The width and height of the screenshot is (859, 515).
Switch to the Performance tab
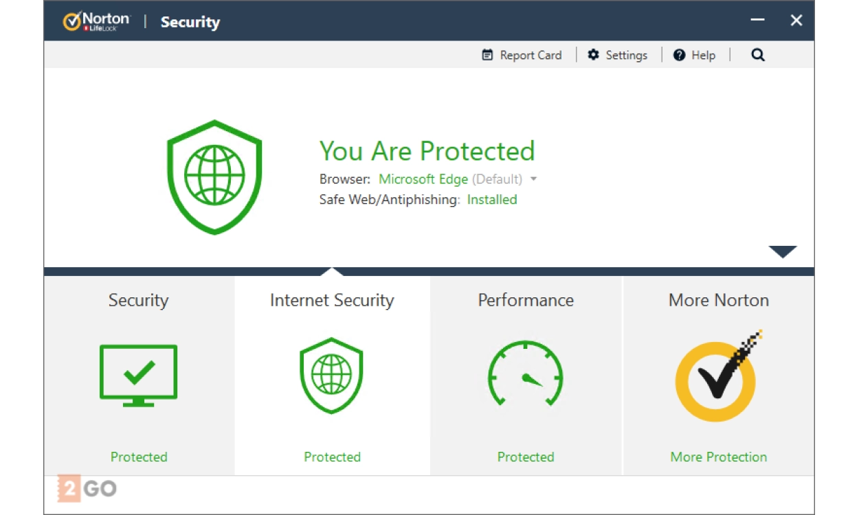click(x=526, y=300)
